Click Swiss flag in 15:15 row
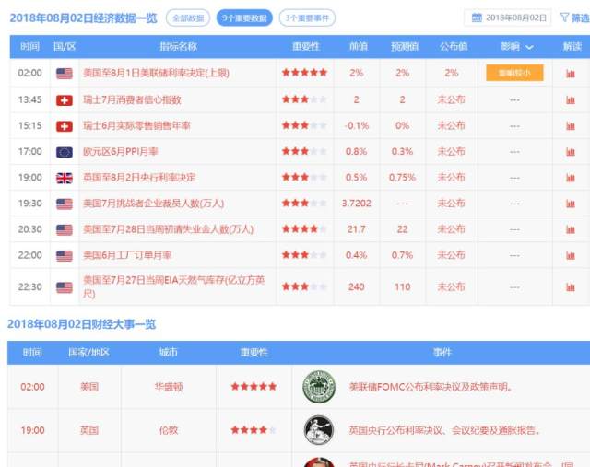The width and height of the screenshot is (590, 467). pos(65,126)
